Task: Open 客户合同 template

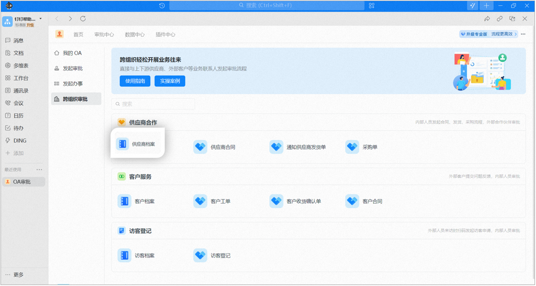Action: pyautogui.click(x=364, y=201)
